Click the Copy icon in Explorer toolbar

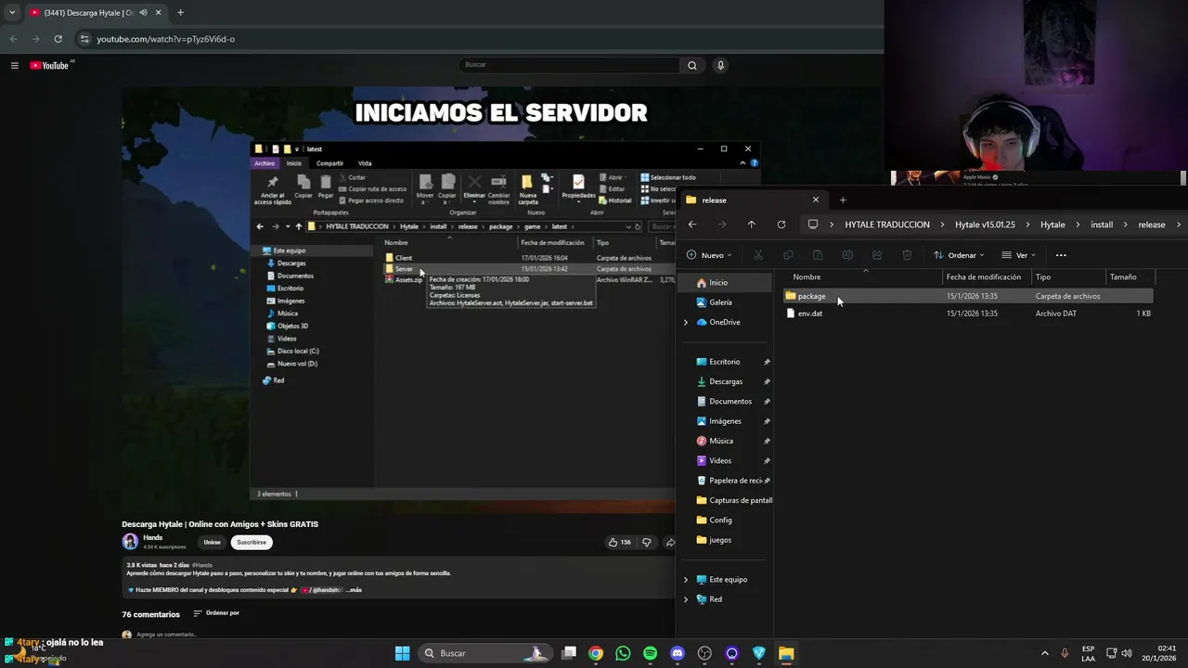(x=788, y=255)
